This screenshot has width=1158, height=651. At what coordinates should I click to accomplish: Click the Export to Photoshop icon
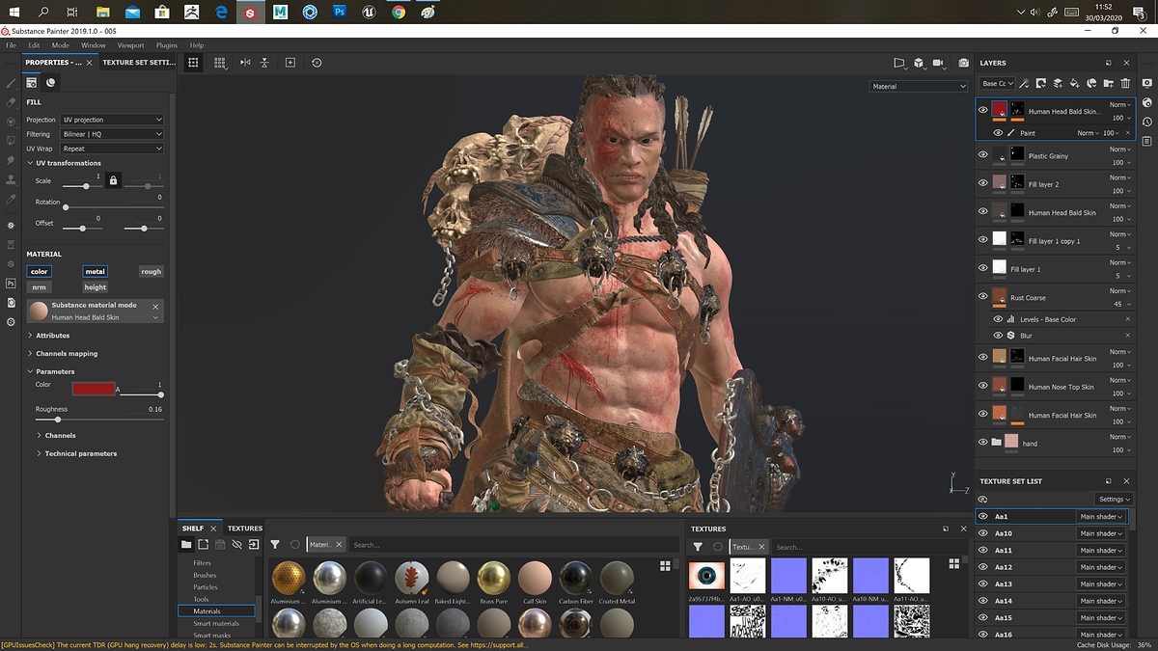coord(11,284)
